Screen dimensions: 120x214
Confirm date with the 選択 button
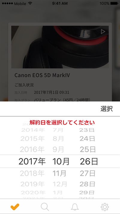(106, 109)
